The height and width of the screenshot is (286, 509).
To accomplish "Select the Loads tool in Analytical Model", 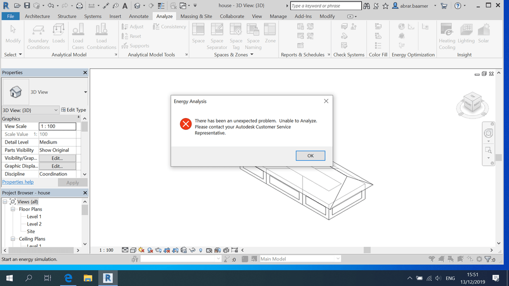I will 59,34.
